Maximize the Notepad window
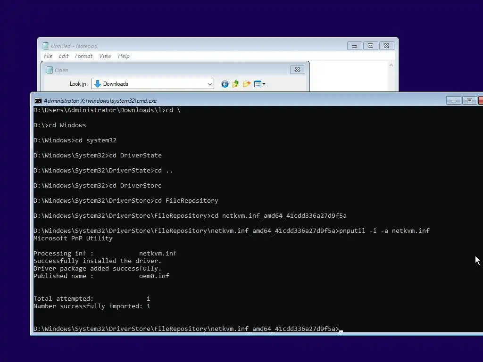 pyautogui.click(x=370, y=46)
